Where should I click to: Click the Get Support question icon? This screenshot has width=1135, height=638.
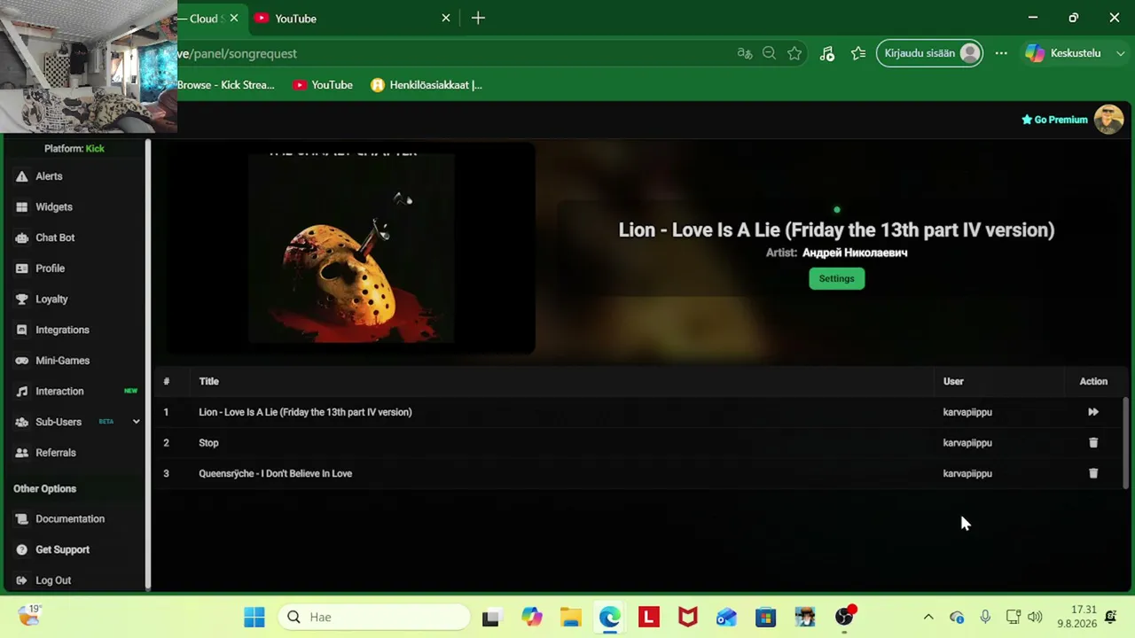pos(21,549)
